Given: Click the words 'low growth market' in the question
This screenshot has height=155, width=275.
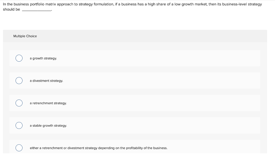Looking at the screenshot, I should 192,4.
